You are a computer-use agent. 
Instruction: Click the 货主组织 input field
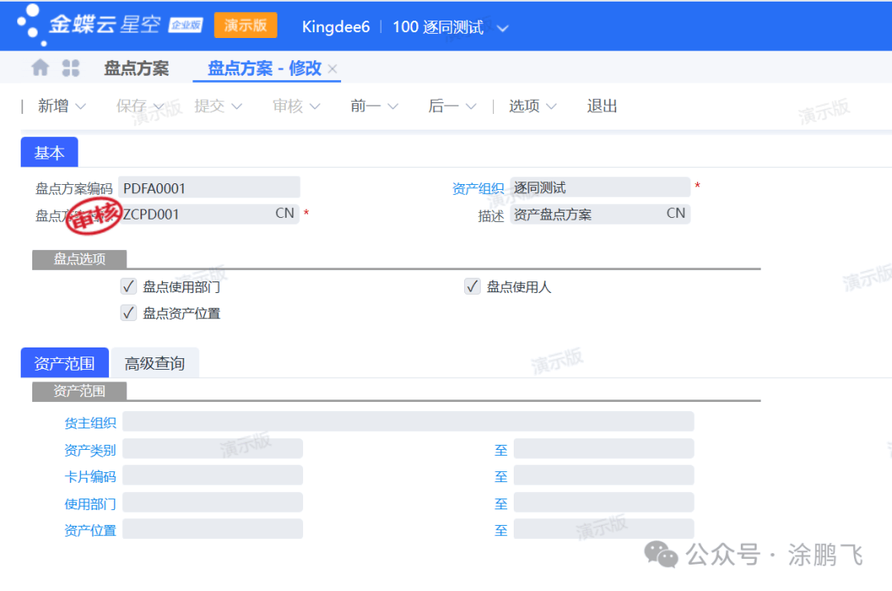point(408,423)
